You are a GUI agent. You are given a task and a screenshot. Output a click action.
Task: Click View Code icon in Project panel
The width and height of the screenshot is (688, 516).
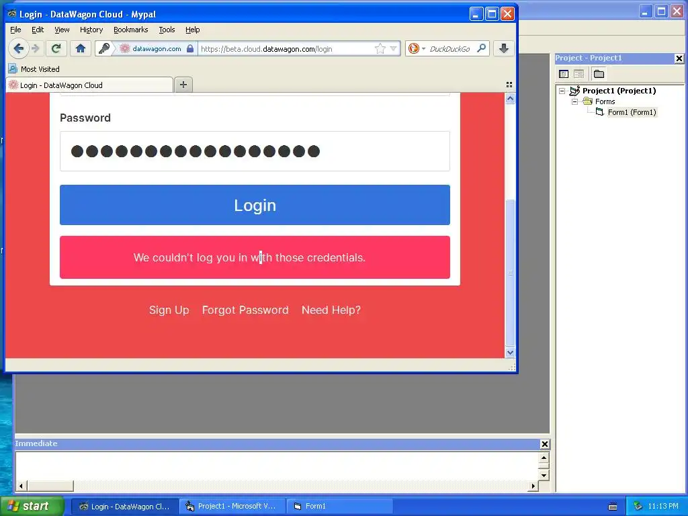pos(564,74)
